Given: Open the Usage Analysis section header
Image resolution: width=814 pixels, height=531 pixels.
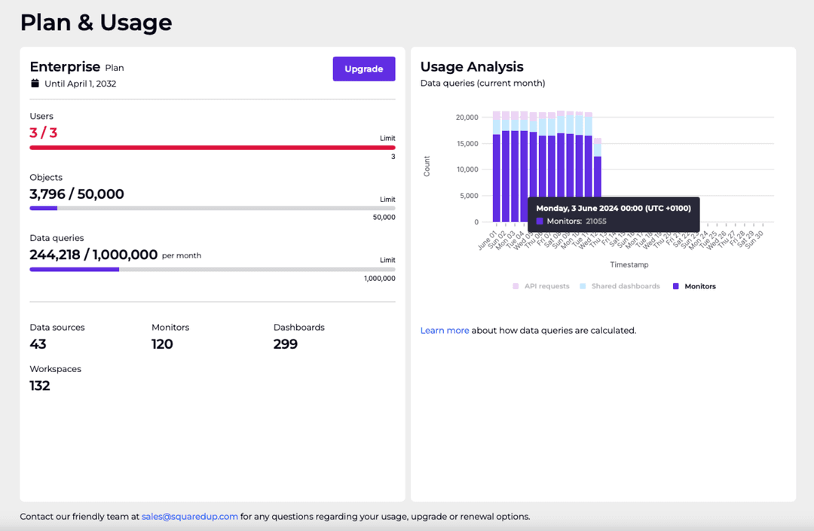Looking at the screenshot, I should click(472, 66).
